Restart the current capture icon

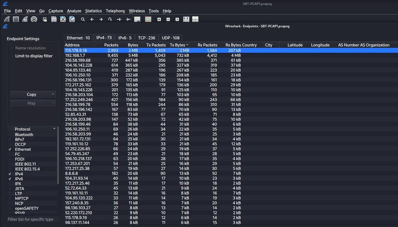tap(25, 19)
